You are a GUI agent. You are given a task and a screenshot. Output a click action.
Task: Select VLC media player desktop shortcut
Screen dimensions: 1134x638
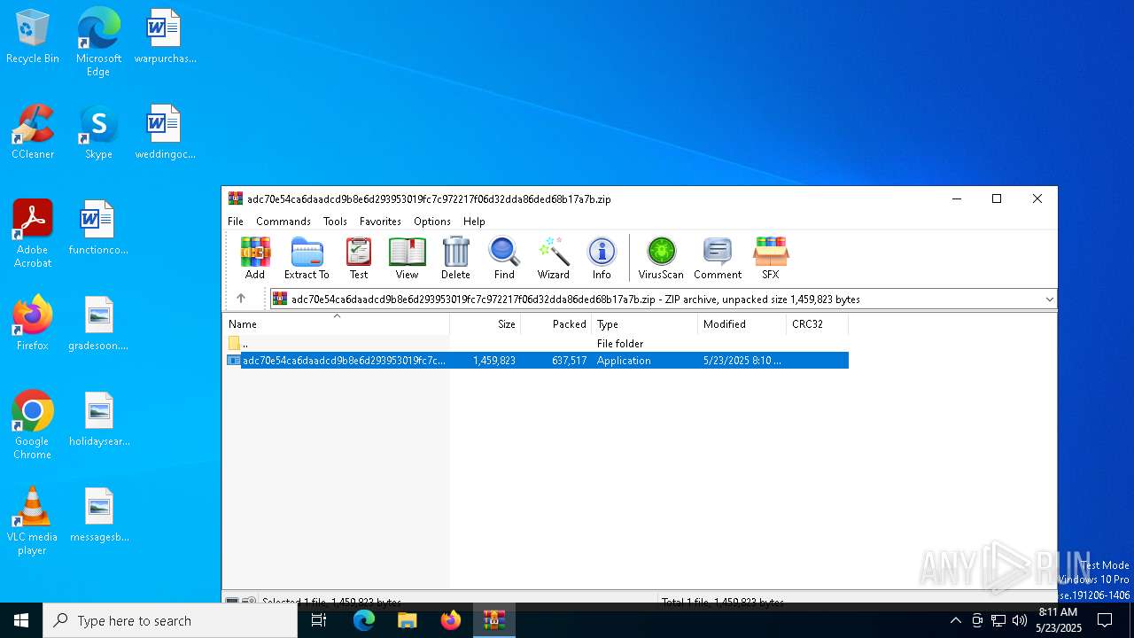click(x=33, y=521)
